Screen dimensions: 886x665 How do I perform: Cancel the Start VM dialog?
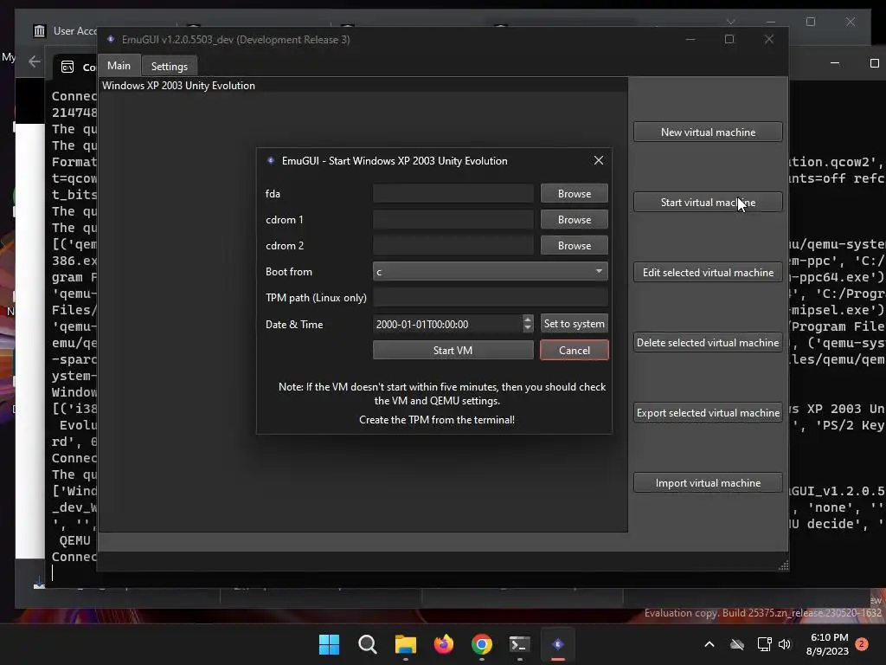575,350
